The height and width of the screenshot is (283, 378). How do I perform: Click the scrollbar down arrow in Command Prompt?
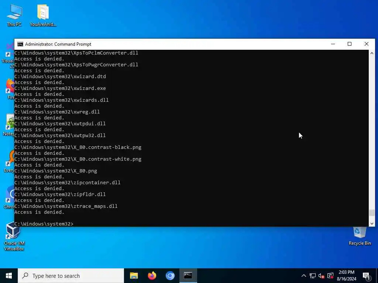pos(372,224)
